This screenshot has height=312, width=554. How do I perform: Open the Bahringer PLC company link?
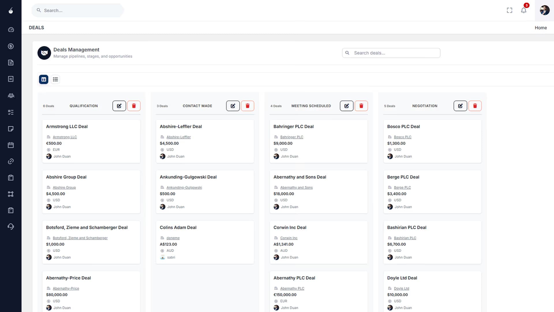292,137
